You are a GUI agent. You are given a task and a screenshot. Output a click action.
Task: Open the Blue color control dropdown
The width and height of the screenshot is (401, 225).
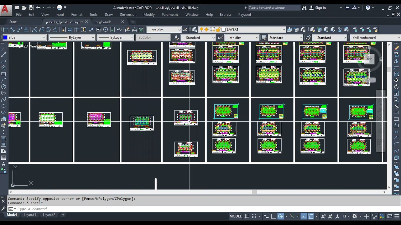24,37
